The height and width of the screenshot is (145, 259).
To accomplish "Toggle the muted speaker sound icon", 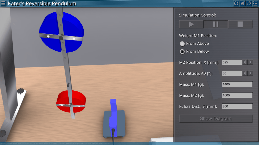I will [242, 3].
